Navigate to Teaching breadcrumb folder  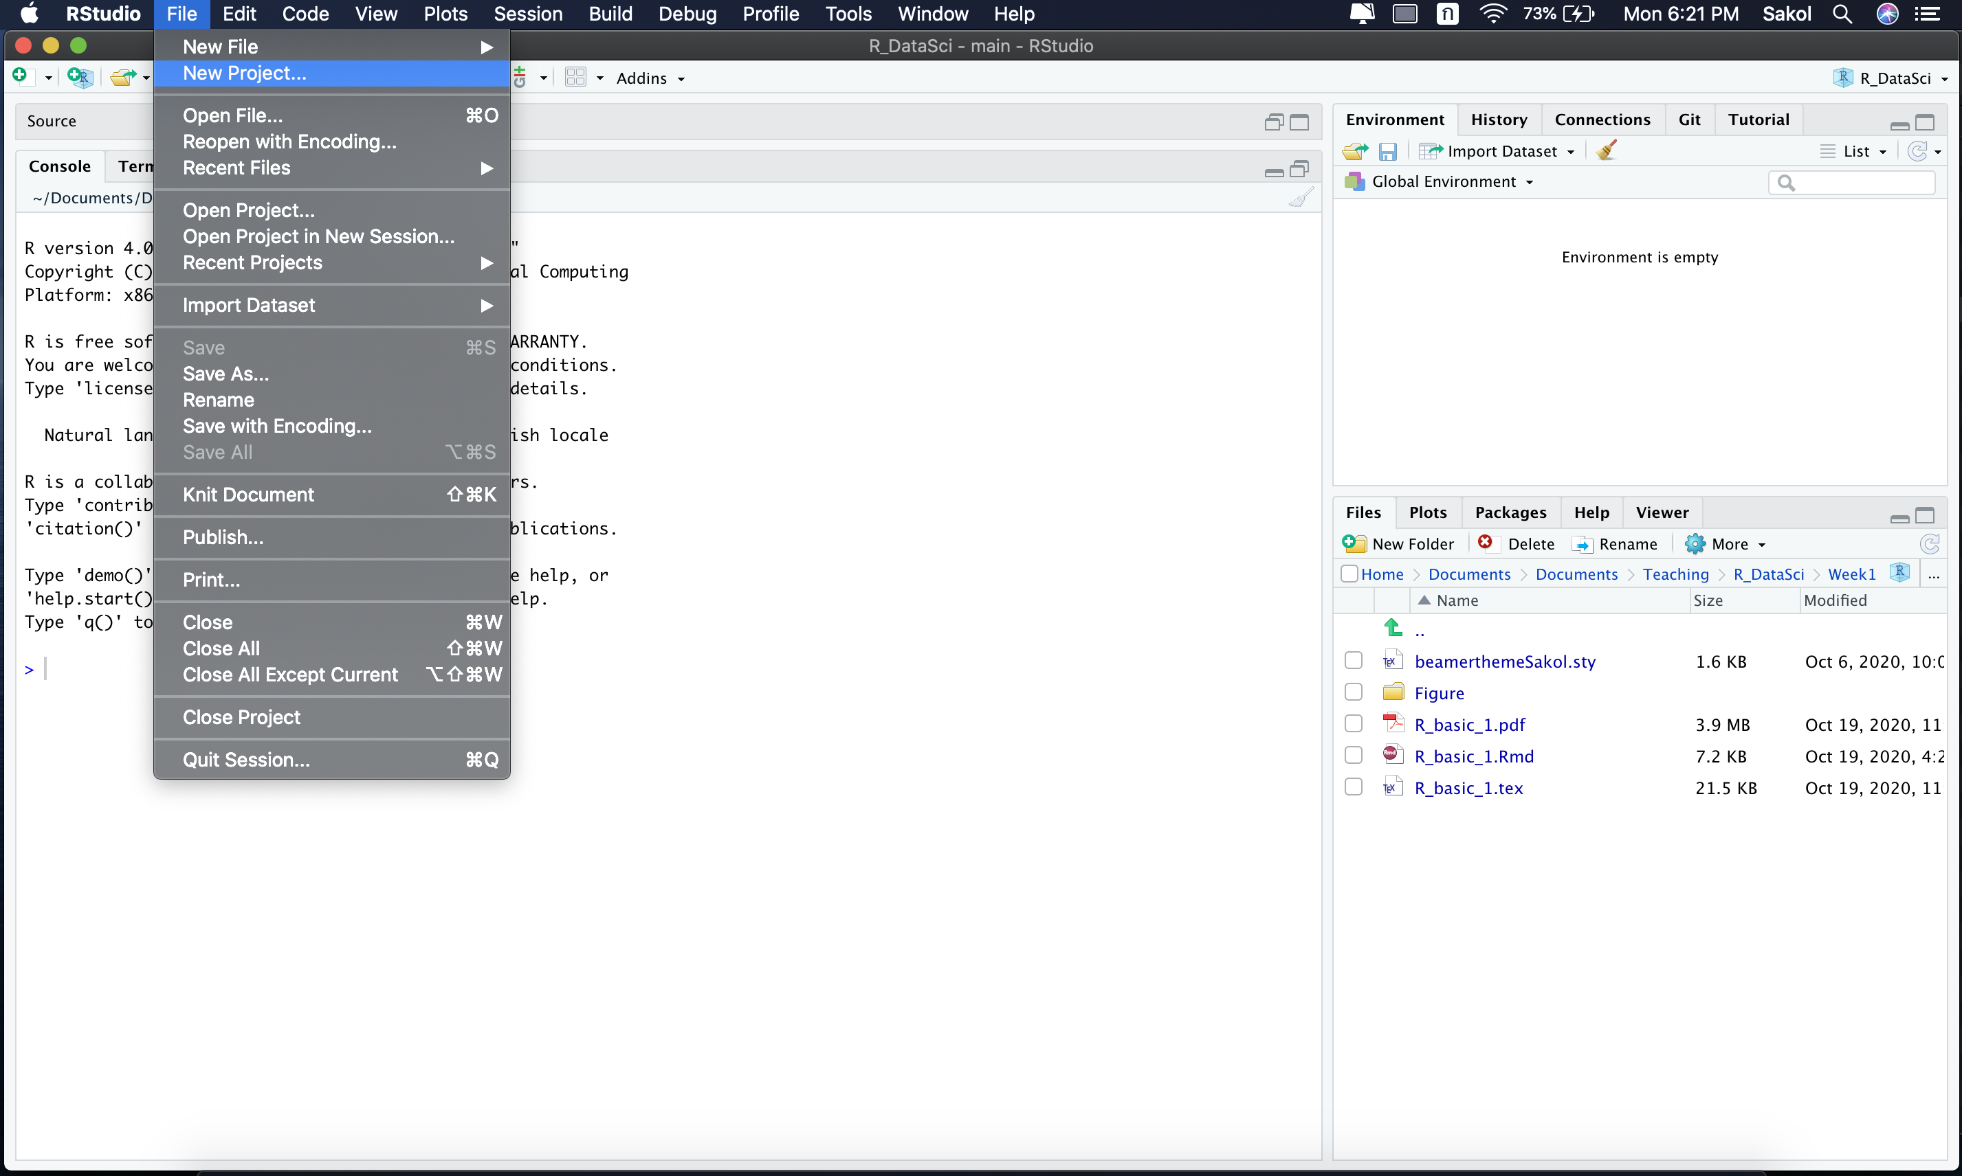[x=1675, y=574]
